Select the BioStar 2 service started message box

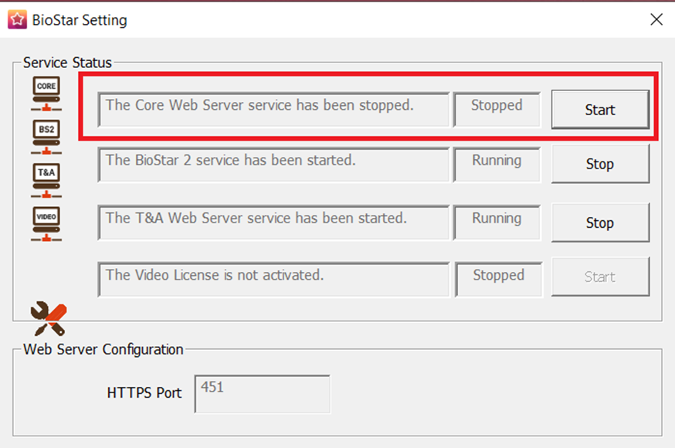(273, 165)
